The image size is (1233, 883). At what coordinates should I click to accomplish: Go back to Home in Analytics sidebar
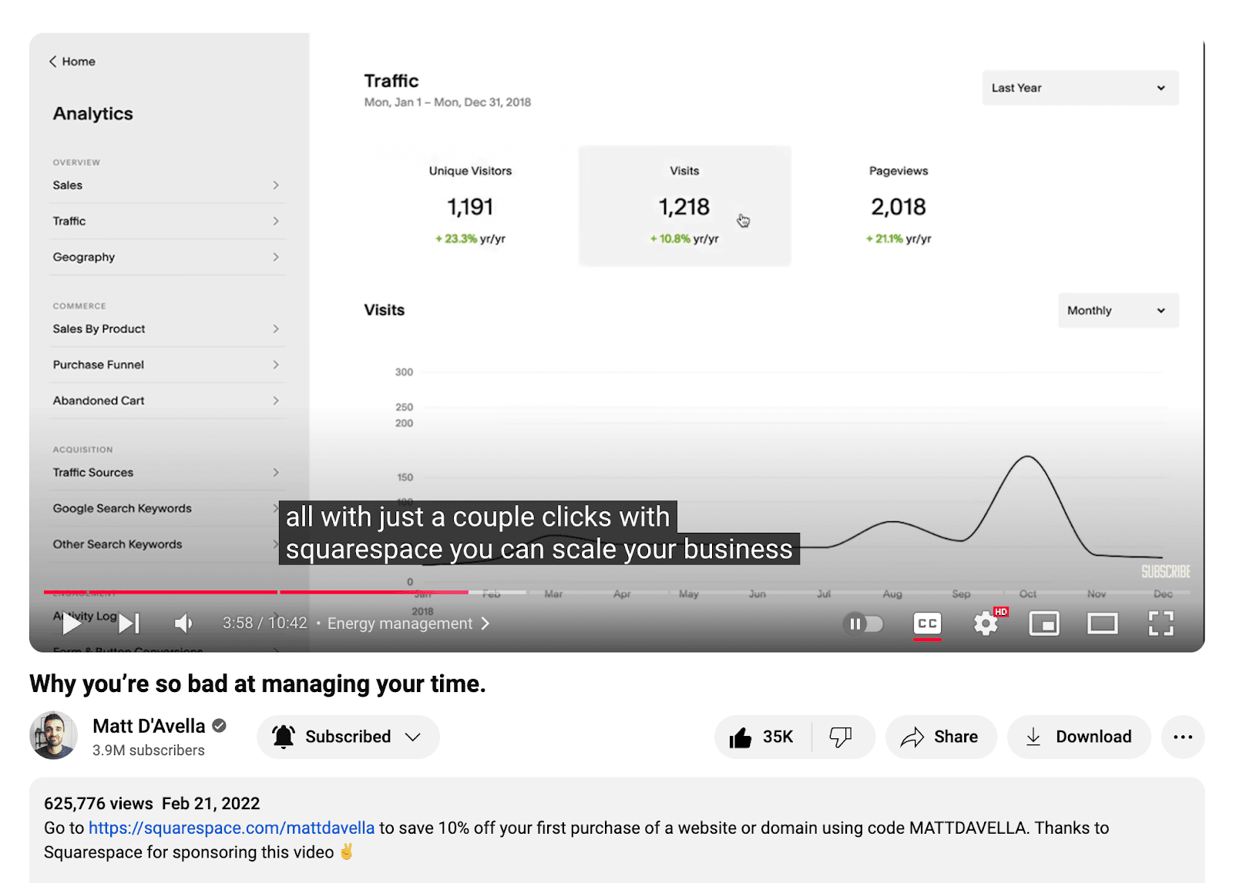(x=72, y=62)
